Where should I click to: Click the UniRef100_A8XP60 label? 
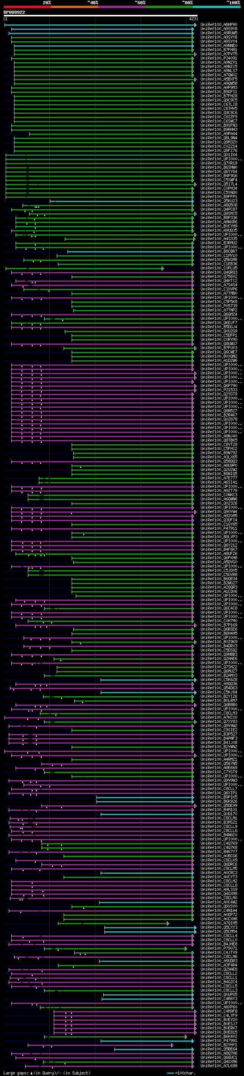(218, 1007)
